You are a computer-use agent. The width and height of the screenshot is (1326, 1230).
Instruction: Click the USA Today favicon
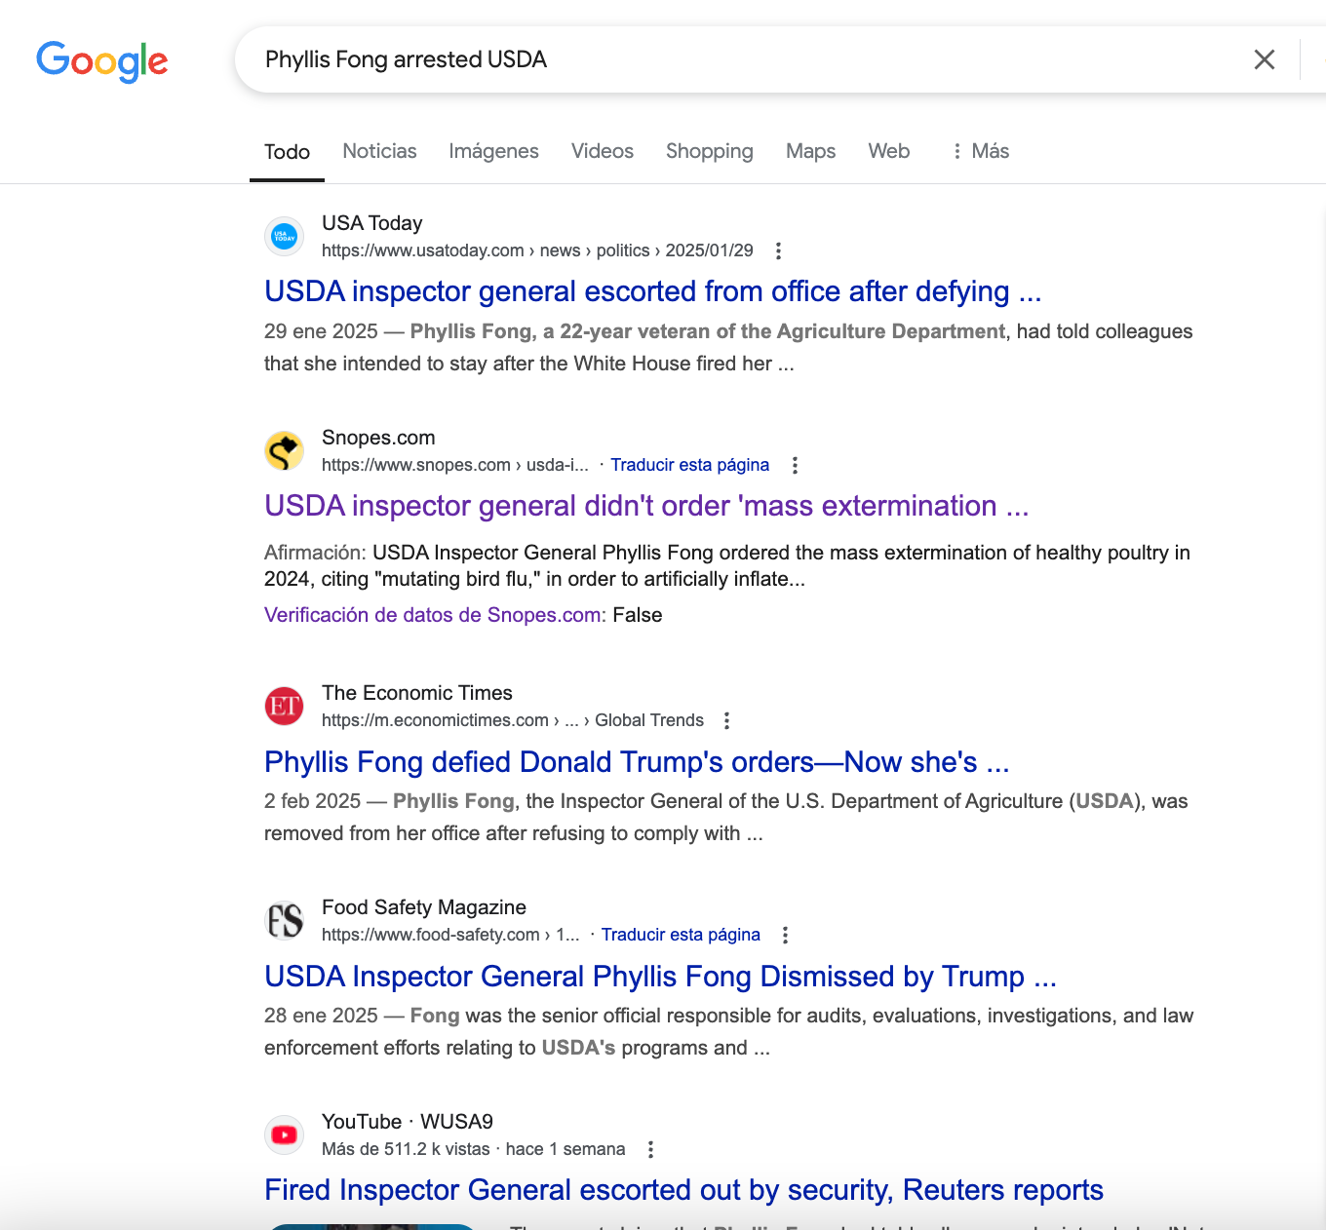(285, 236)
